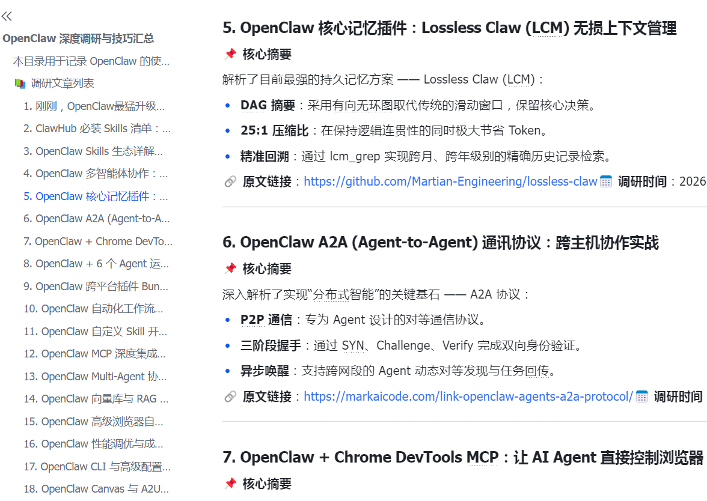Click the DAG 摘要 bullet text
This screenshot has height=501, width=707.
click(419, 106)
